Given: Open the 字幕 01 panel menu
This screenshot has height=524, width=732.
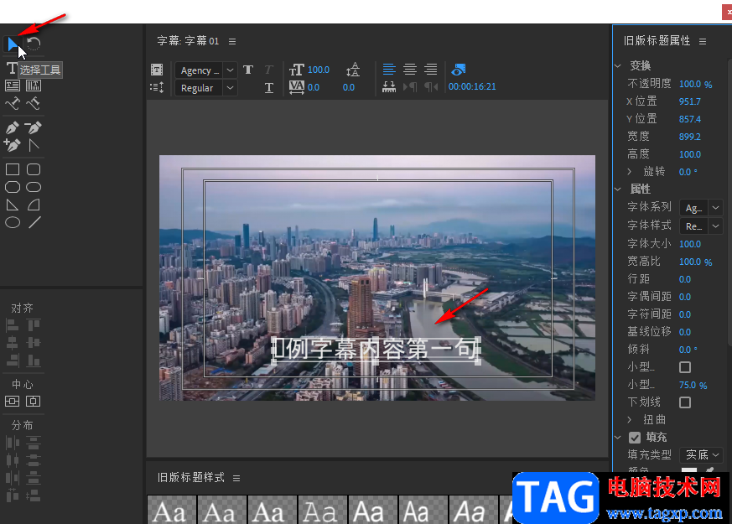Looking at the screenshot, I should 232,41.
